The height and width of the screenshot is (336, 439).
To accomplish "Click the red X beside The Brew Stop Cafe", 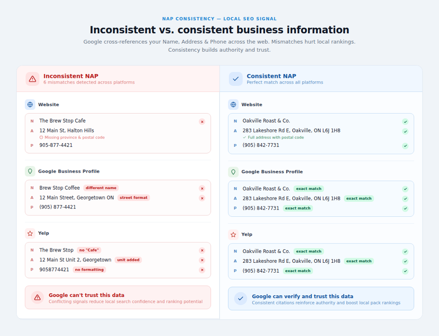I will click(202, 122).
